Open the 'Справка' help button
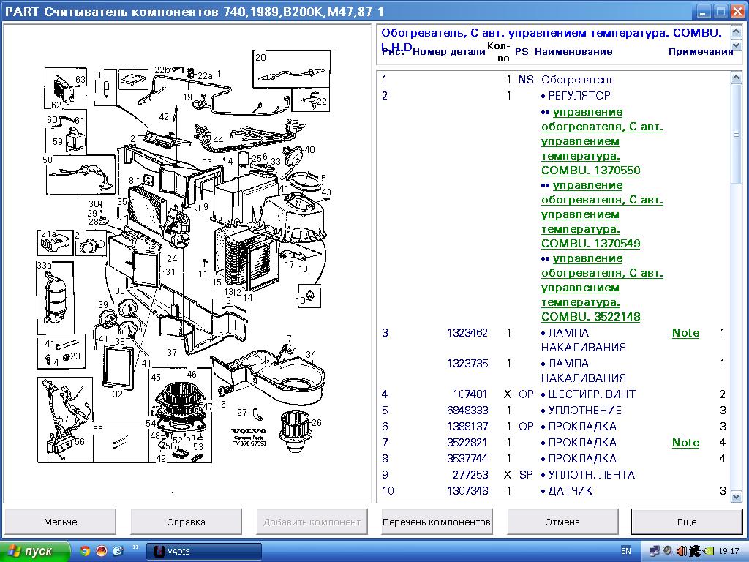749x562 pixels. point(186,522)
